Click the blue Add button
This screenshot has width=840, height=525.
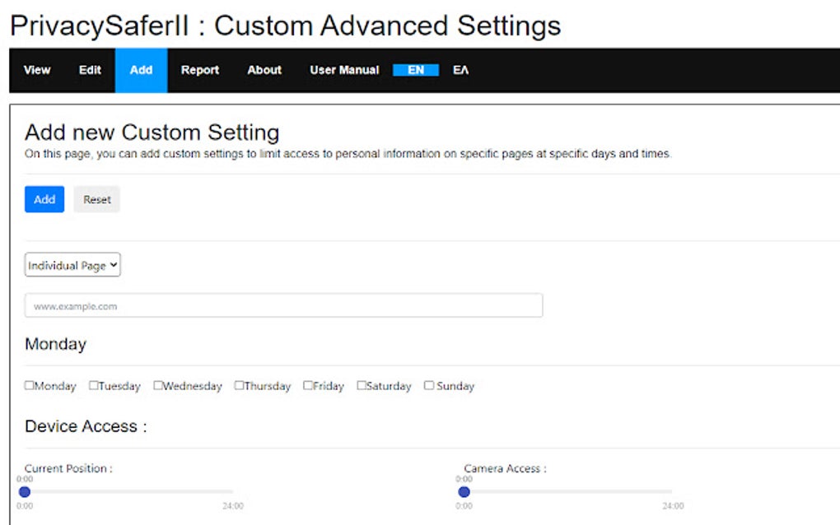(44, 199)
